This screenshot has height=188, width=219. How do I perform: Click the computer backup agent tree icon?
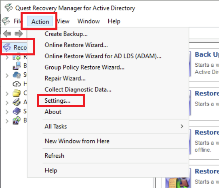(17, 66)
